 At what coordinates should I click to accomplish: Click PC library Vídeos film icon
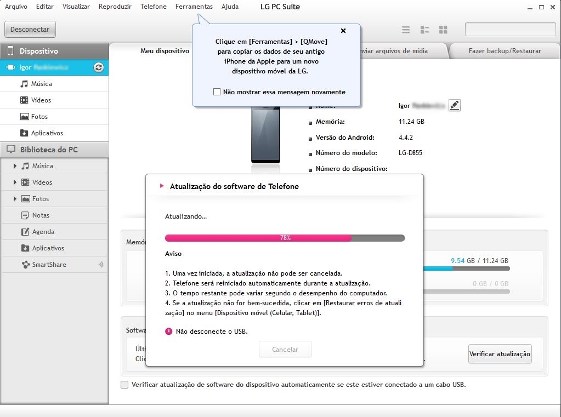[x=25, y=182]
